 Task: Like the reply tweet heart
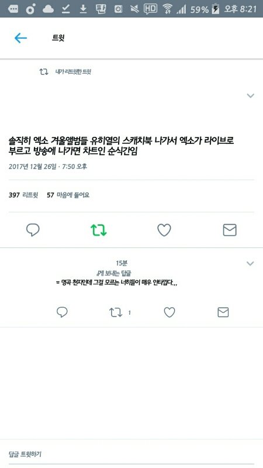coord(169,312)
